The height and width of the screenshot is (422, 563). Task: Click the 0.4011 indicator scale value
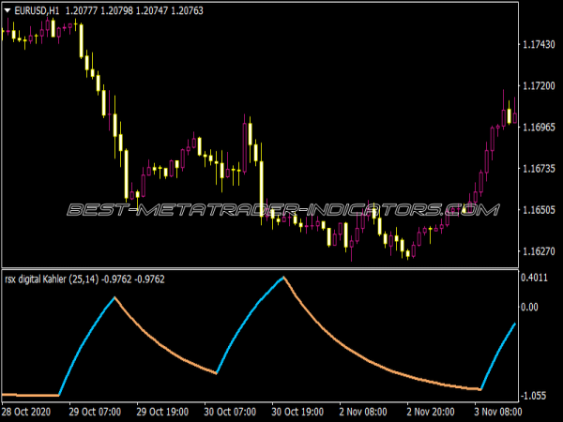point(538,279)
